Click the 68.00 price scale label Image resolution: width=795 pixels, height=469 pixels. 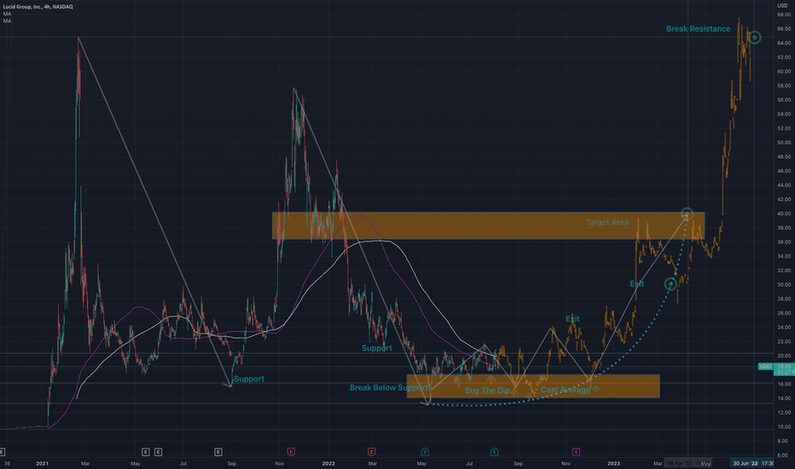click(784, 14)
